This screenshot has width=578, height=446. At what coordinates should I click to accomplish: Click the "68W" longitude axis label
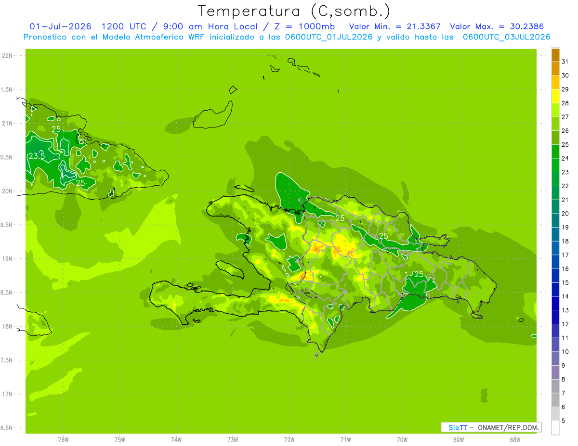[514, 440]
